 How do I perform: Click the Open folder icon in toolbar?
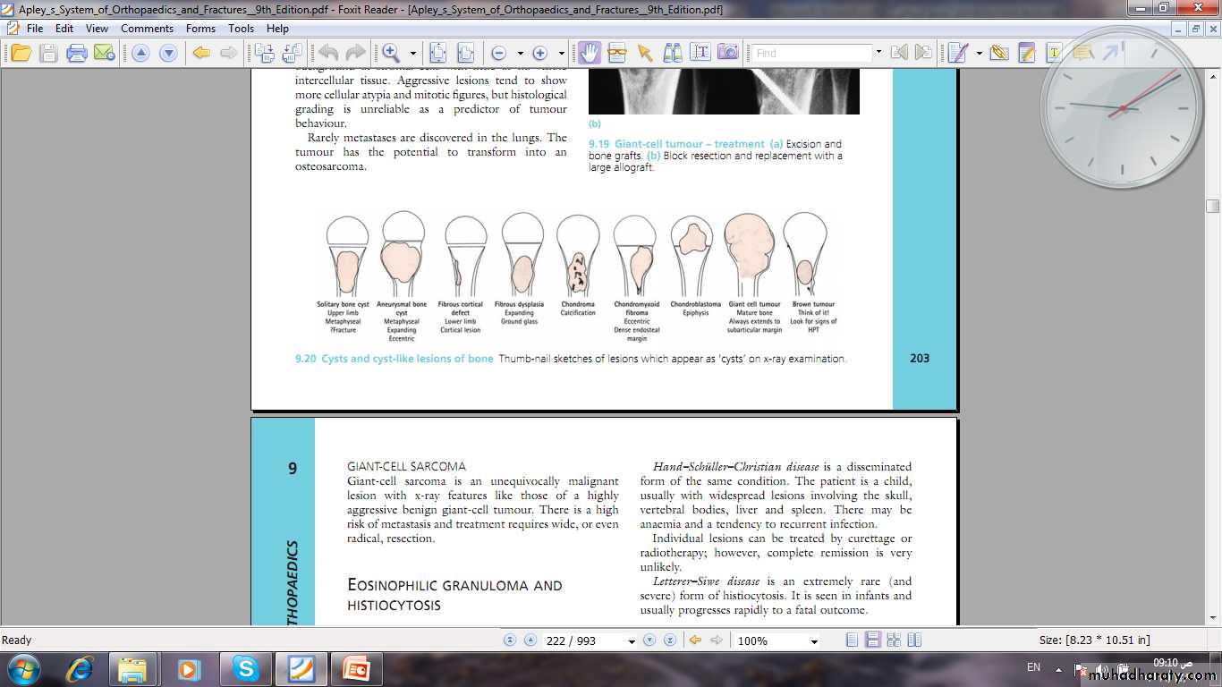pyautogui.click(x=21, y=53)
